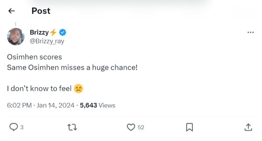Click the repost arrows icon
Viewport: 262px width, 141px height.
[72, 127]
